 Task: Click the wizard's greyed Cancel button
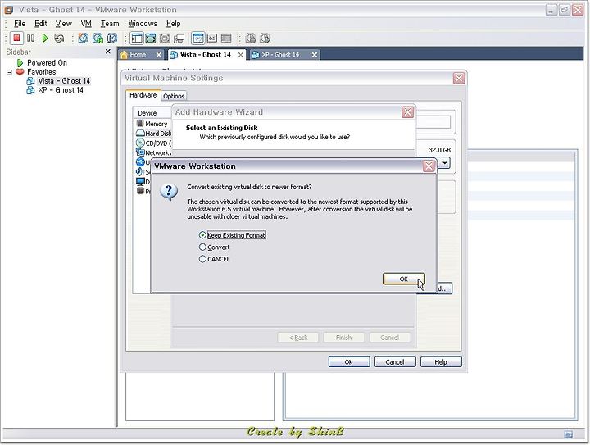tap(389, 338)
